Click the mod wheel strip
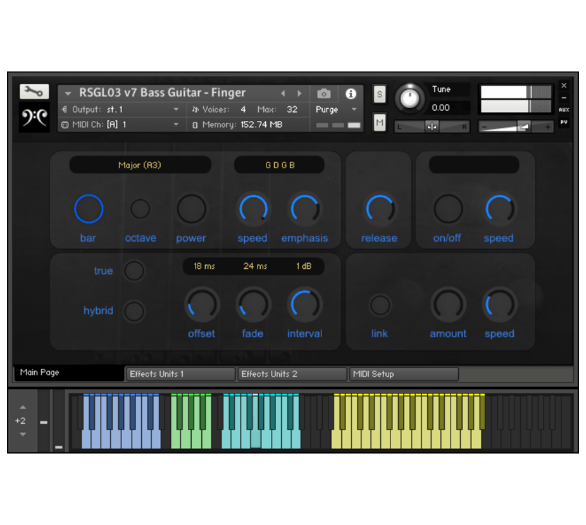The height and width of the screenshot is (525, 586). click(58, 421)
